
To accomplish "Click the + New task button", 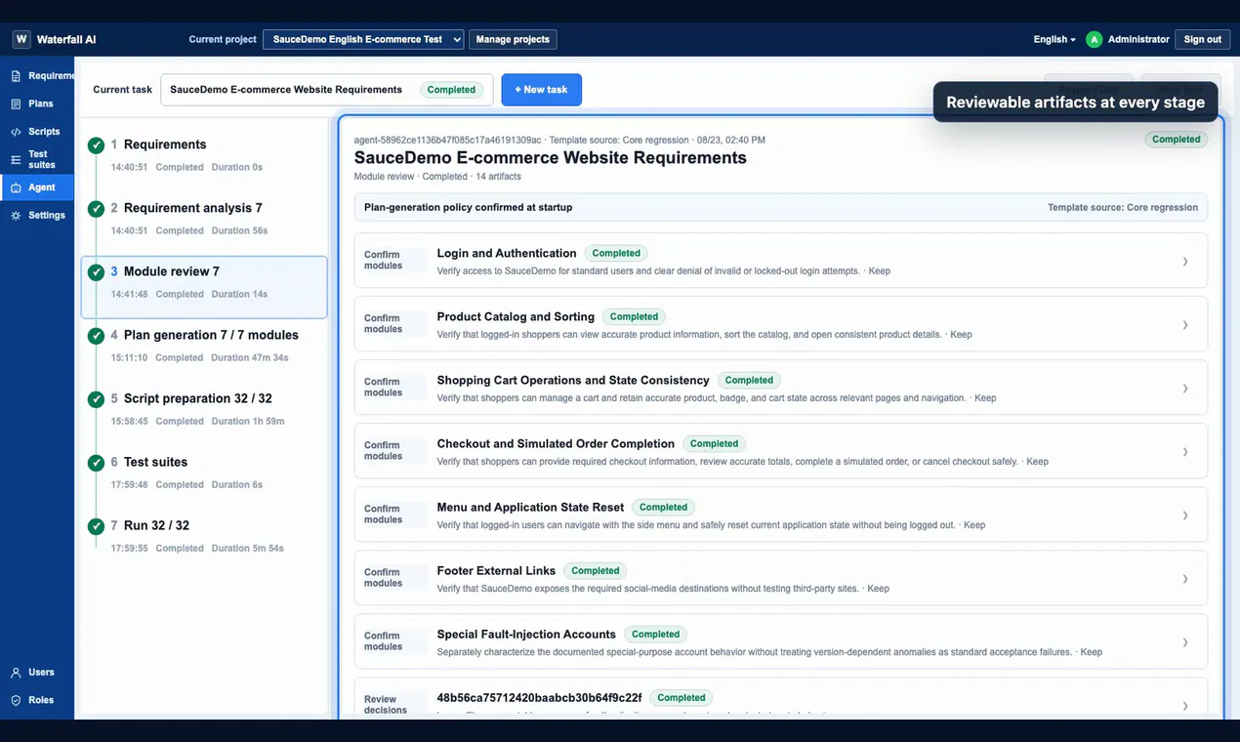I will [x=541, y=90].
